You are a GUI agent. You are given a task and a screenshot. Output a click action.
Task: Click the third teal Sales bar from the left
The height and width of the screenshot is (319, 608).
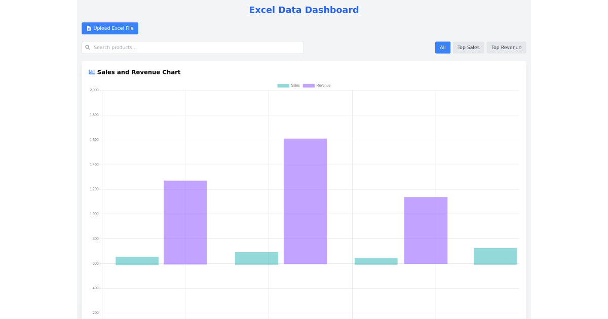376,261
